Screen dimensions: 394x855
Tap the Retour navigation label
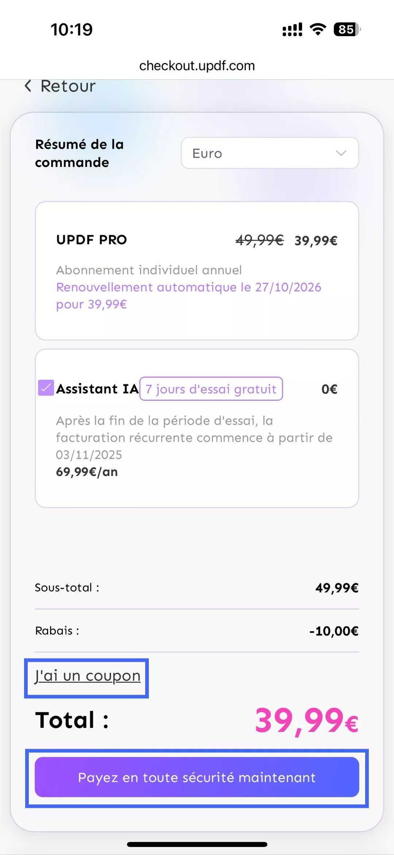click(x=68, y=86)
